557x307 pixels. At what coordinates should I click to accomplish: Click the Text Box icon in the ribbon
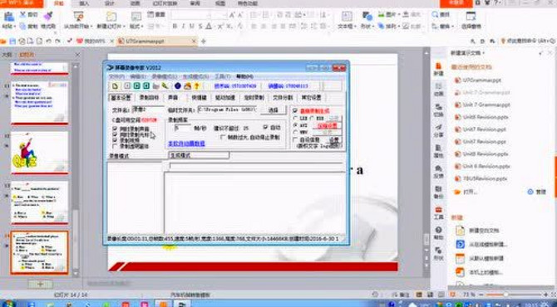tap(347, 16)
